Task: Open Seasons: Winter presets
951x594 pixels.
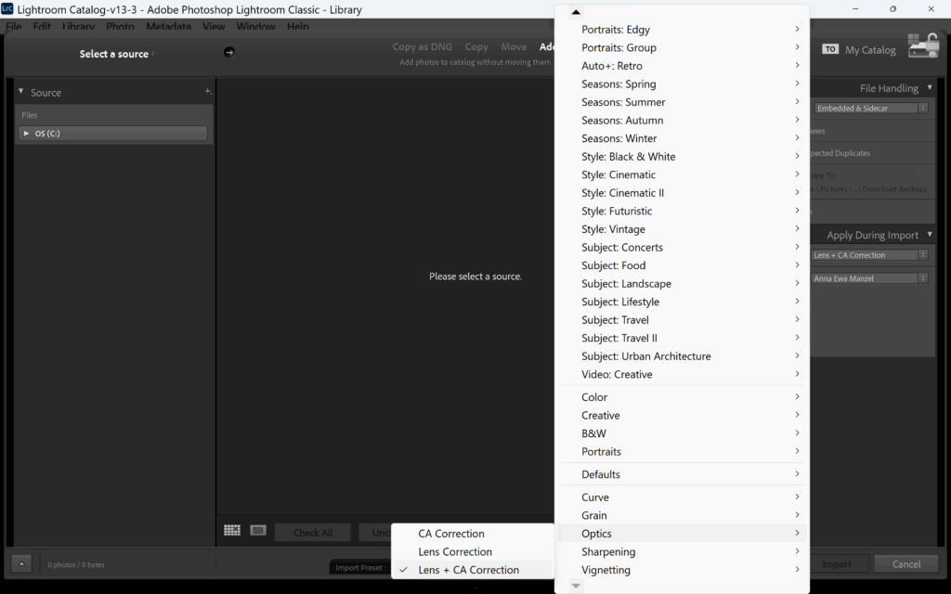Action: (682, 137)
